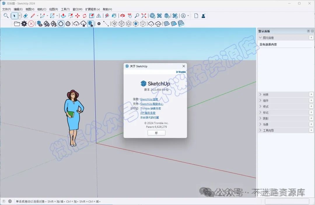Open the folder icon in second toolbar
This screenshot has width=315, height=205.
[x=17, y=24]
